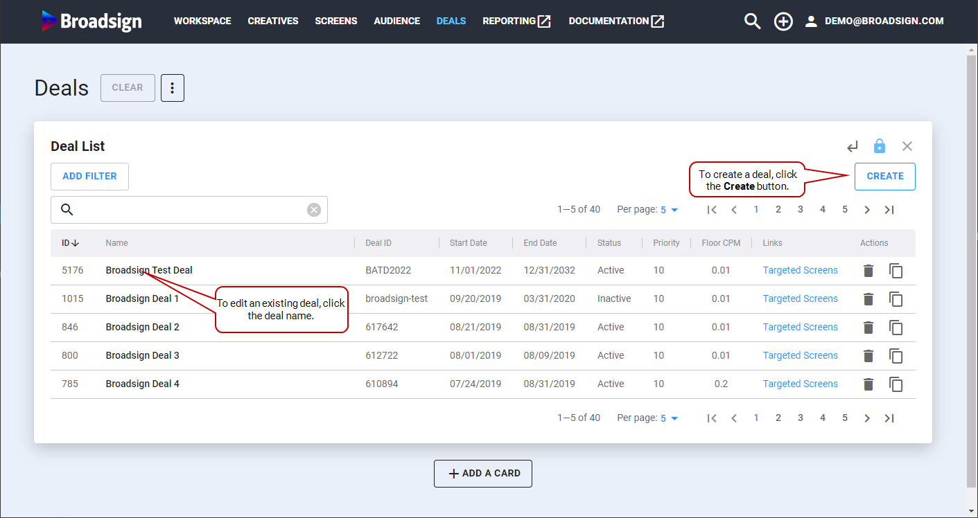Viewport: 978px width, 518px height.
Task: Duplicate Broadsign Deal 2 with copy icon
Action: tap(896, 328)
